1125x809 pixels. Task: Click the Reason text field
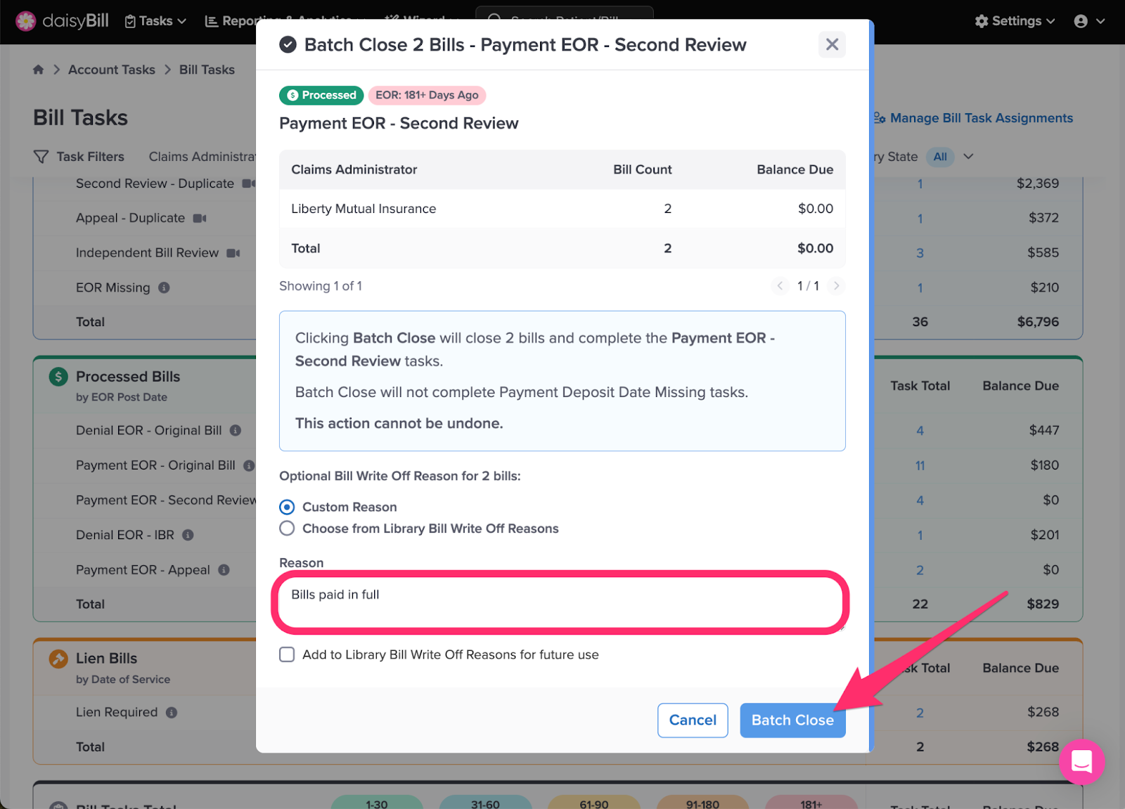click(x=560, y=603)
